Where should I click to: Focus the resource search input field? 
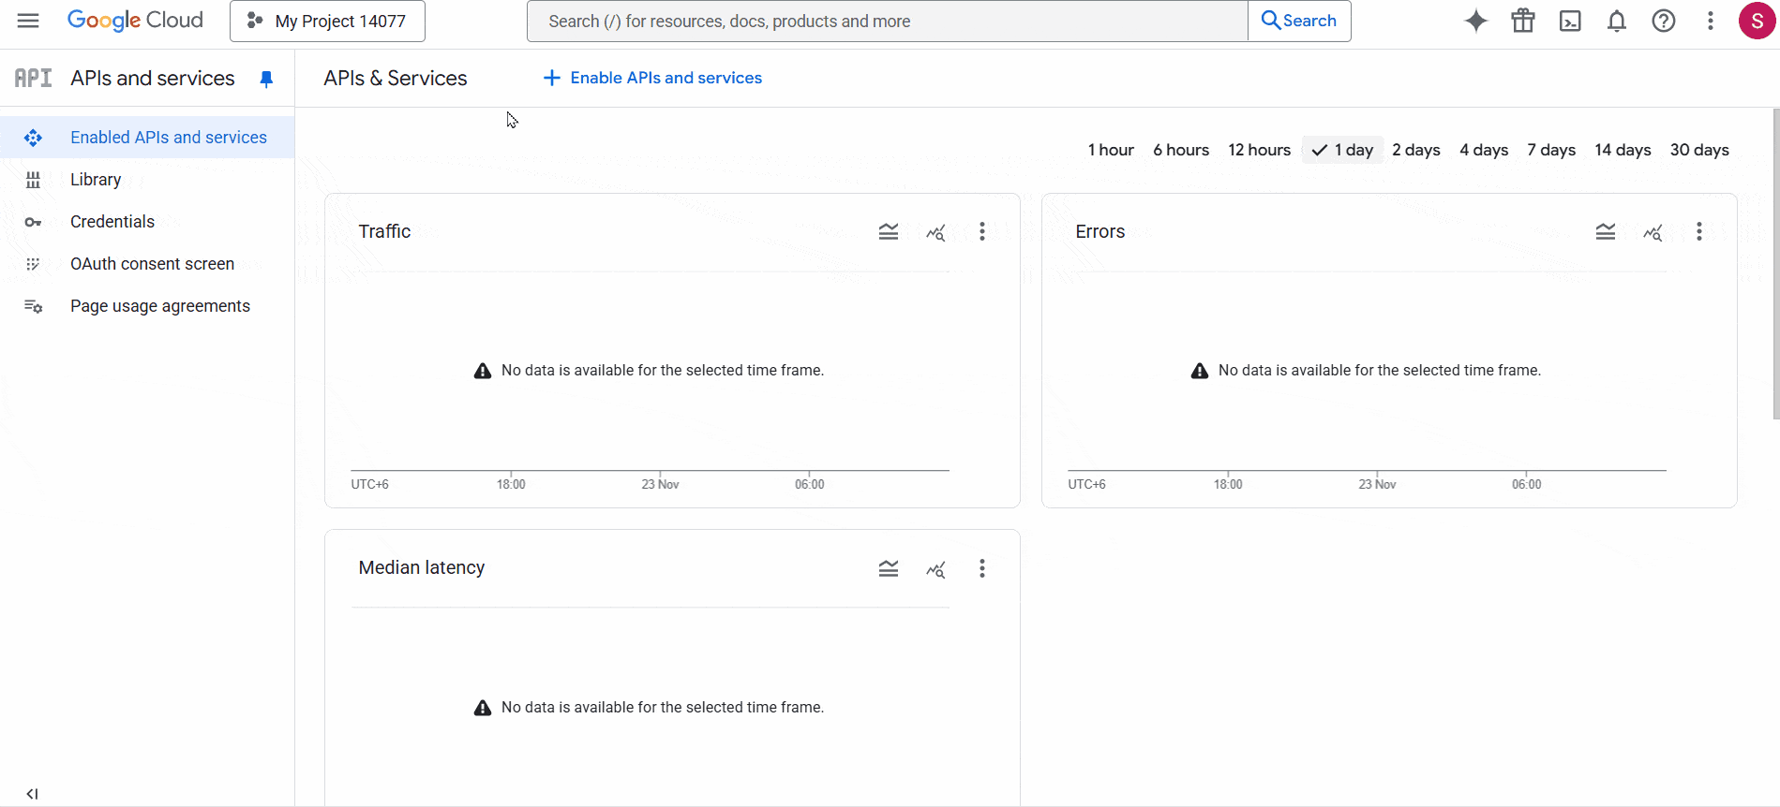tap(887, 21)
